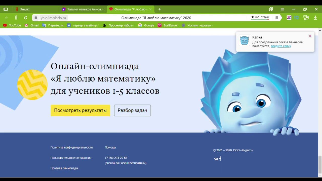Open the SurfEarner extension icon

pyautogui.click(x=289, y=18)
